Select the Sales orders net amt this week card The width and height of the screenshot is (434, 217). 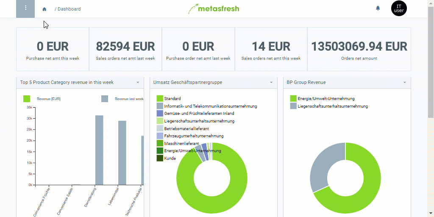[271, 49]
